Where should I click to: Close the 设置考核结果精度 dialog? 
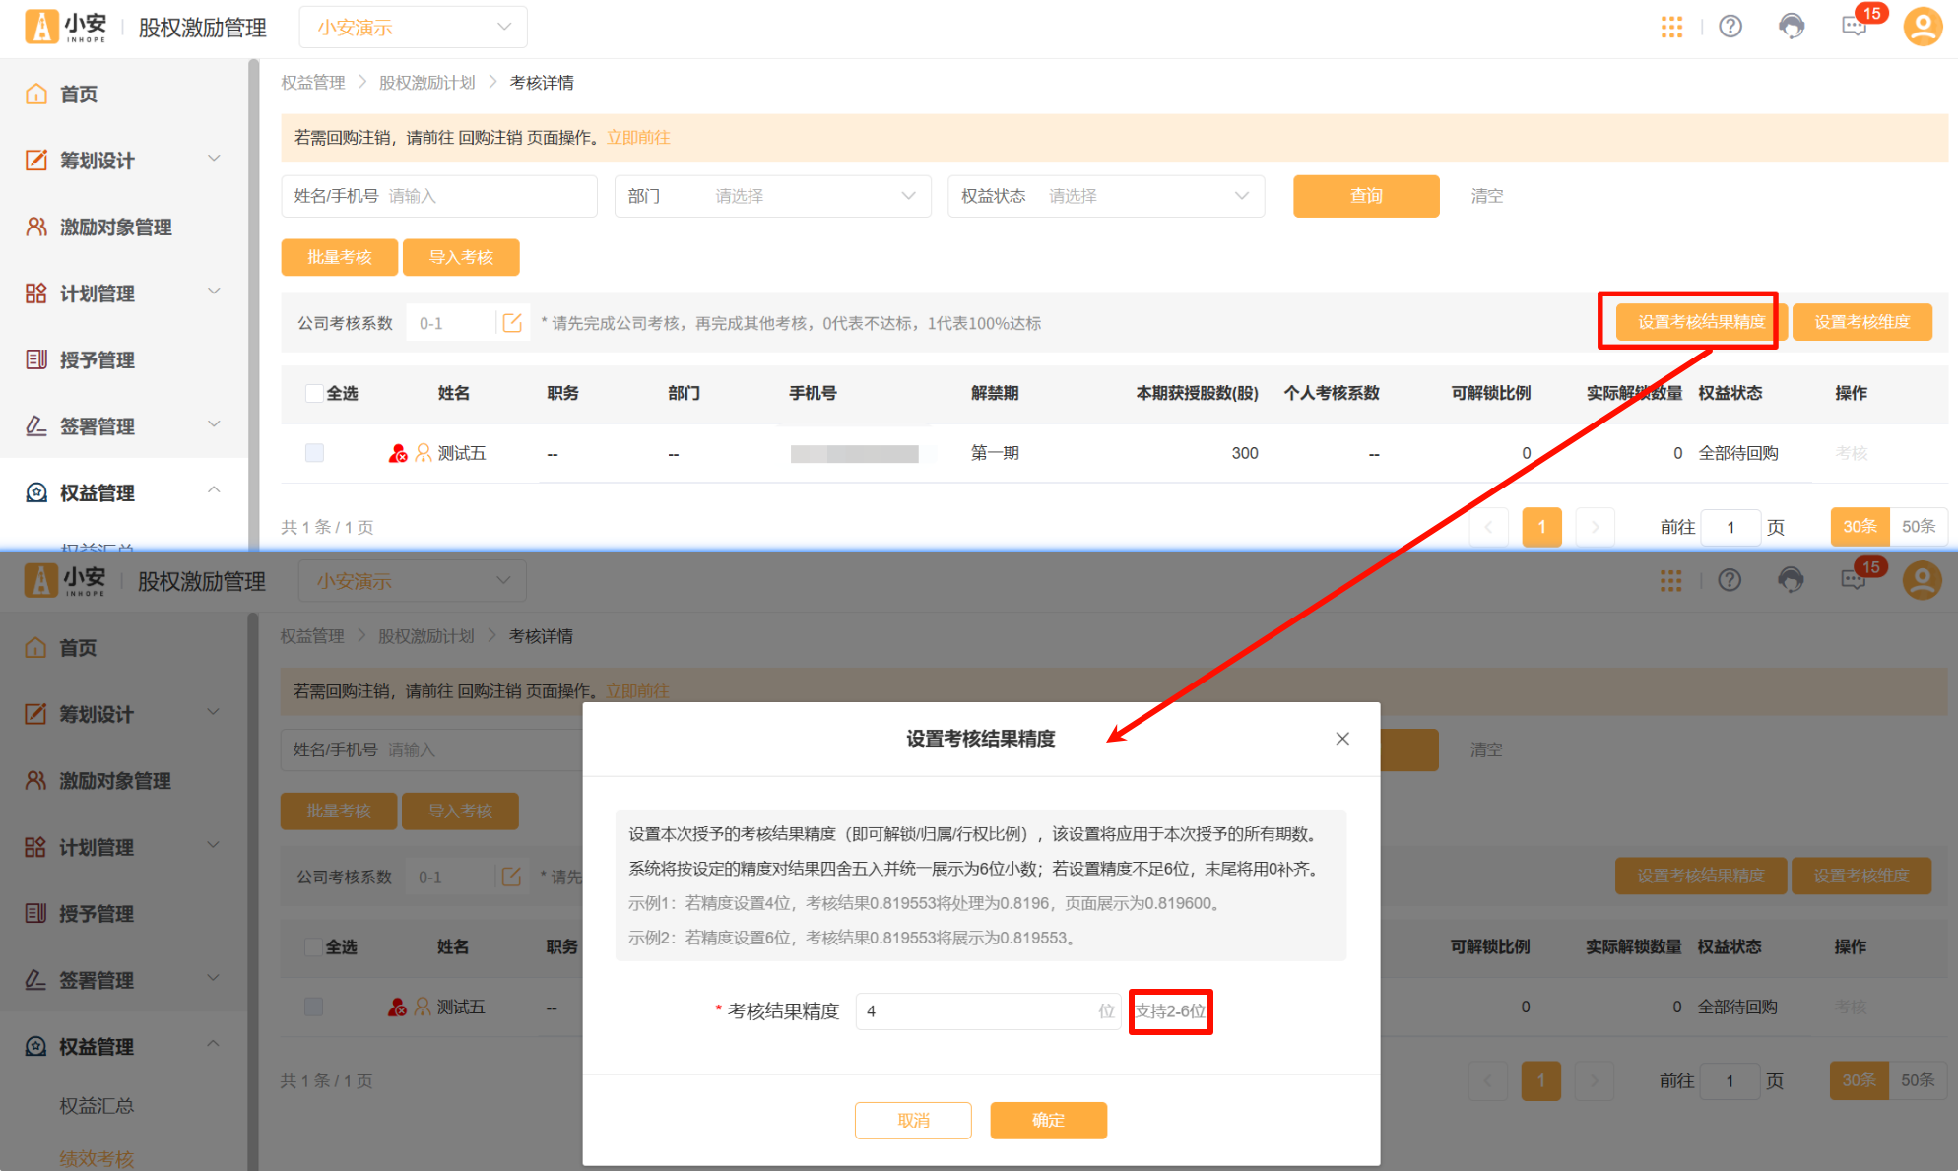point(1341,739)
